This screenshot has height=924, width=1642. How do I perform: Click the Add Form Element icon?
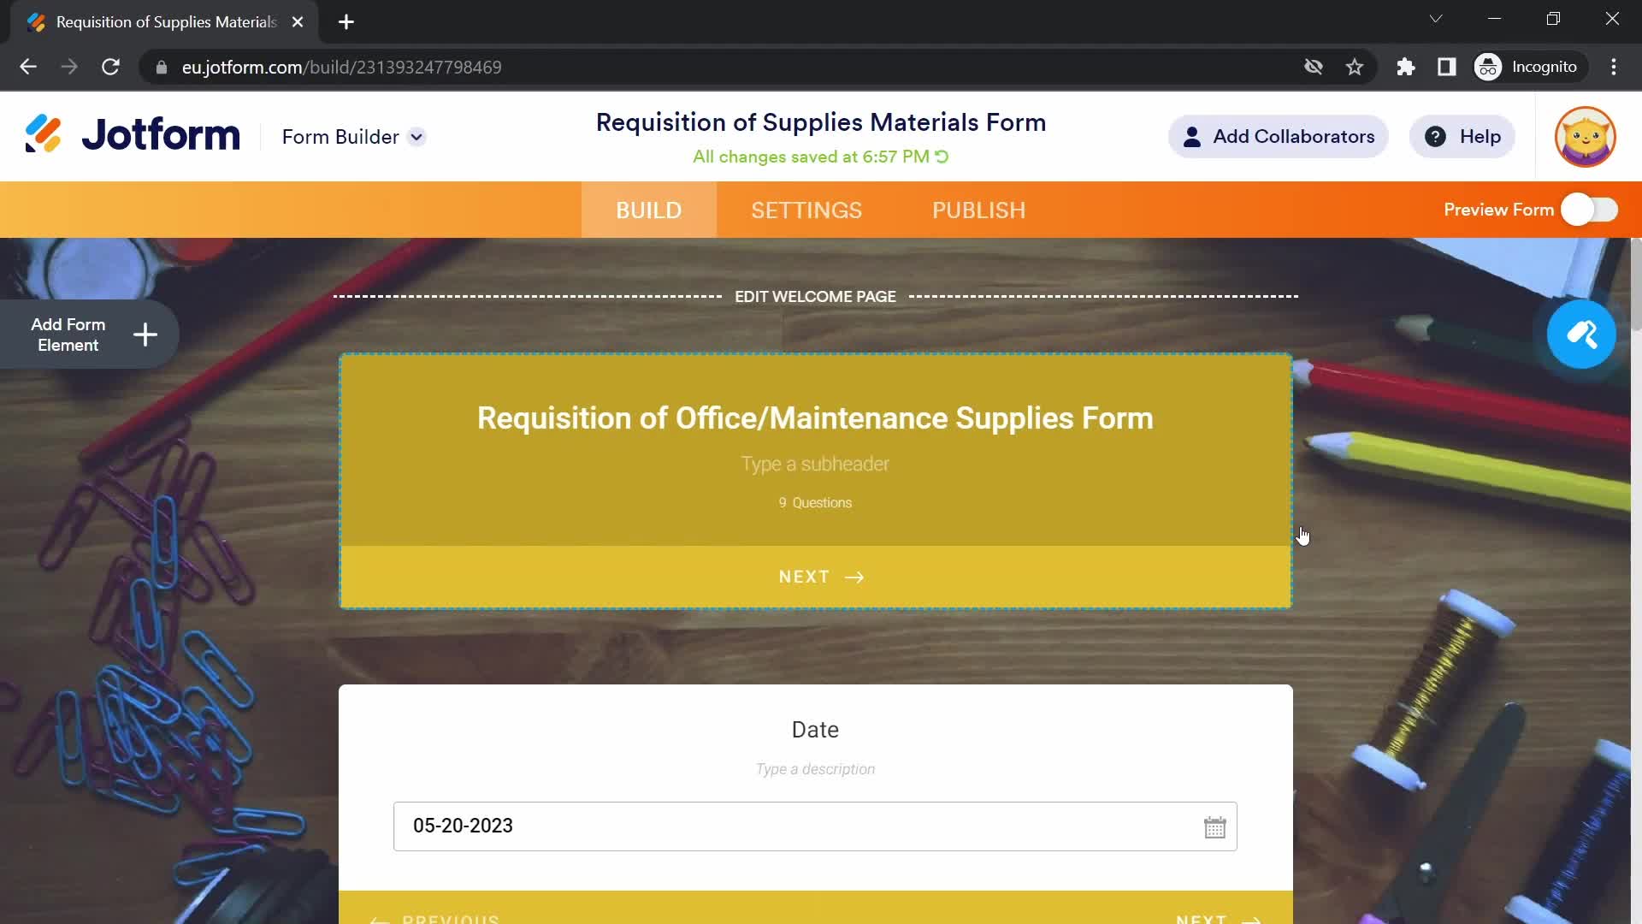coord(143,335)
